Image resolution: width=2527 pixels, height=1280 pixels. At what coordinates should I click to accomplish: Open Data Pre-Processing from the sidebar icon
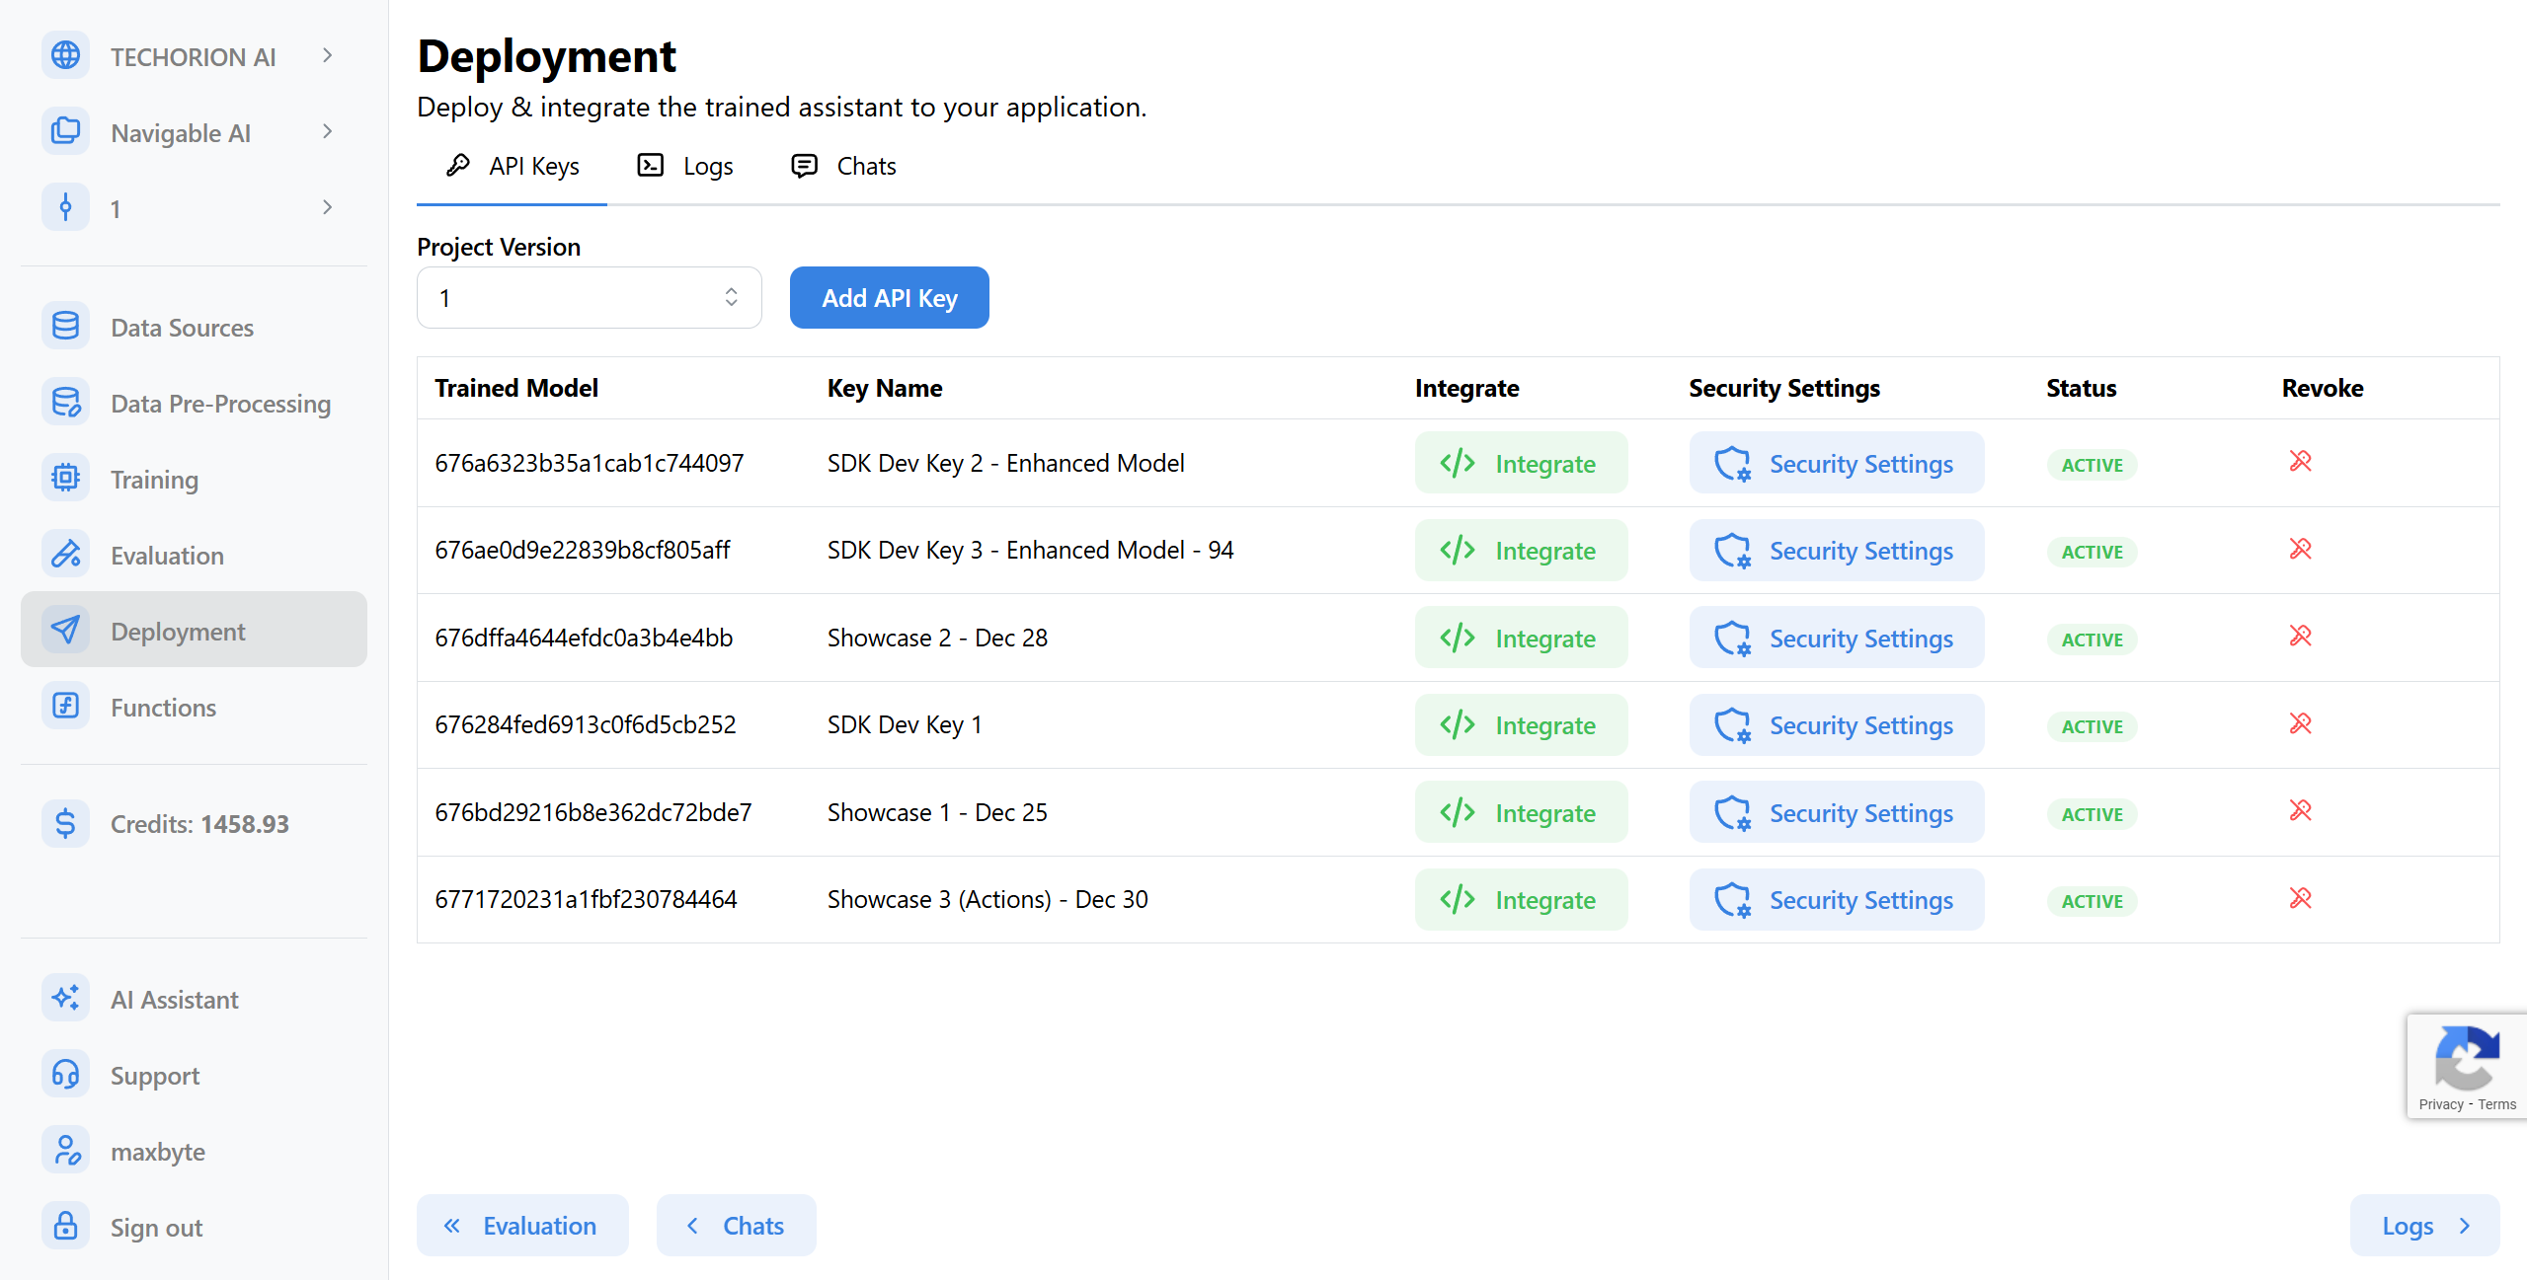click(65, 403)
